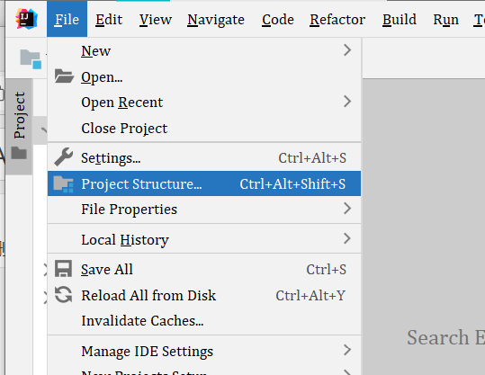
Task: Click the project folder icon in the toolbar
Action: point(31,59)
